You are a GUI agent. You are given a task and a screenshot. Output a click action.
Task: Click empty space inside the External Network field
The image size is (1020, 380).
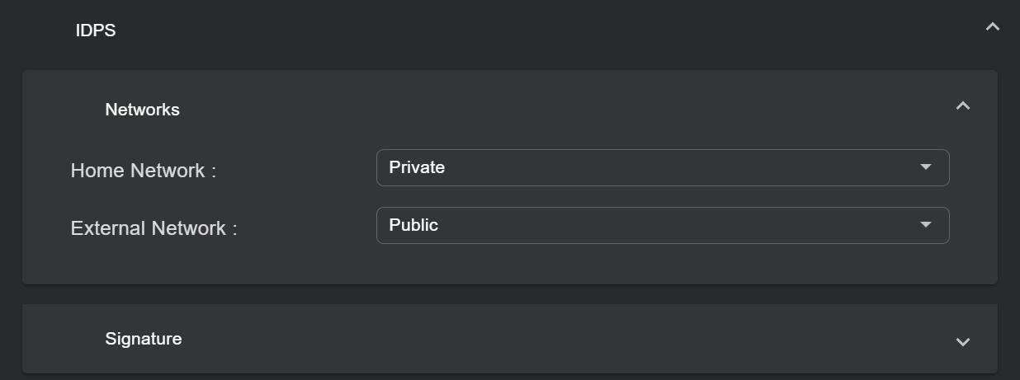pos(701,225)
